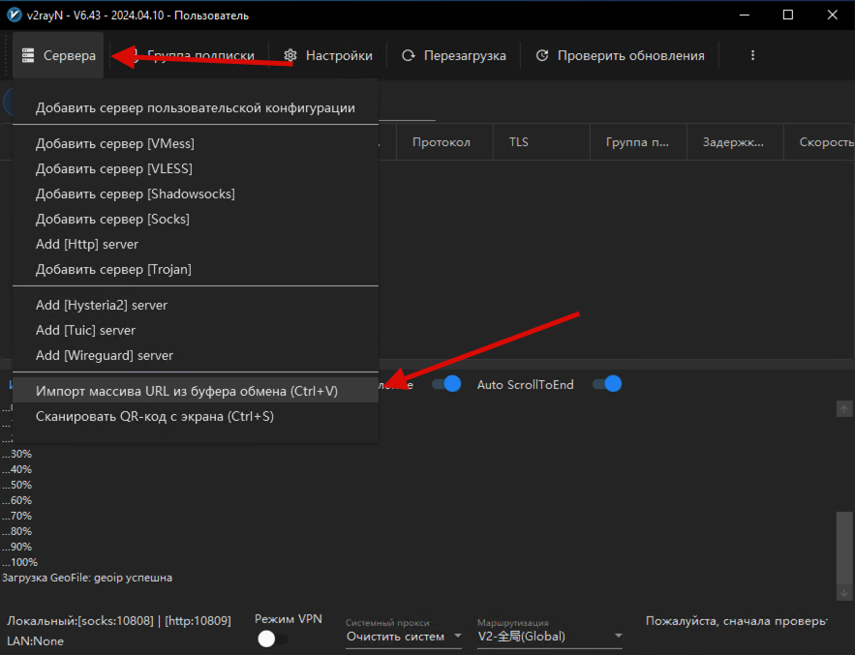The height and width of the screenshot is (655, 855).
Task: Select Добавить сервер [Socks]
Action: click(x=196, y=219)
